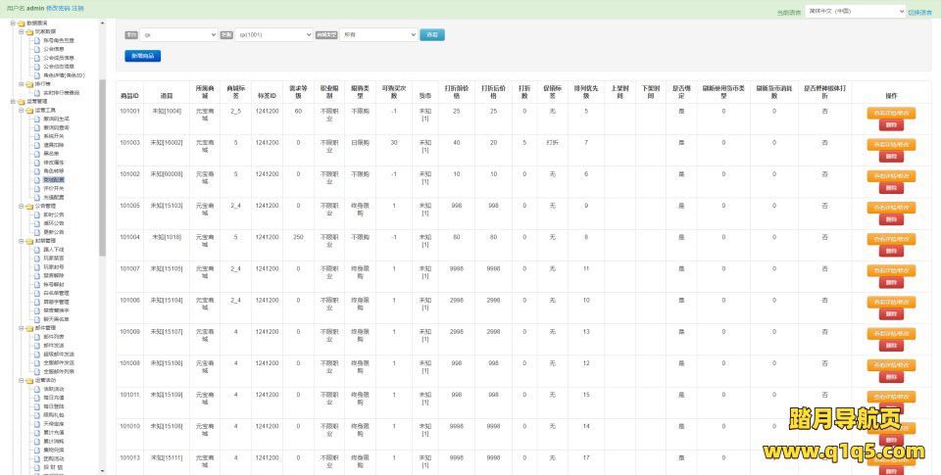Collapse the 运营管理 tree node
941x475 pixels.
(14, 101)
